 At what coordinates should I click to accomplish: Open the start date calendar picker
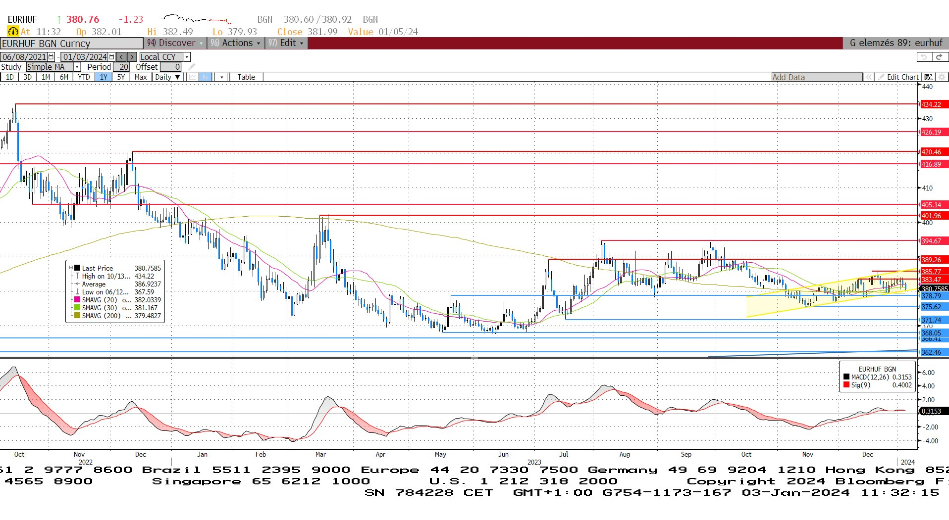click(51, 57)
